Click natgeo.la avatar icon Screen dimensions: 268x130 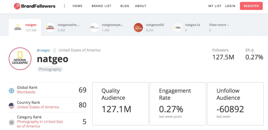[177, 27]
